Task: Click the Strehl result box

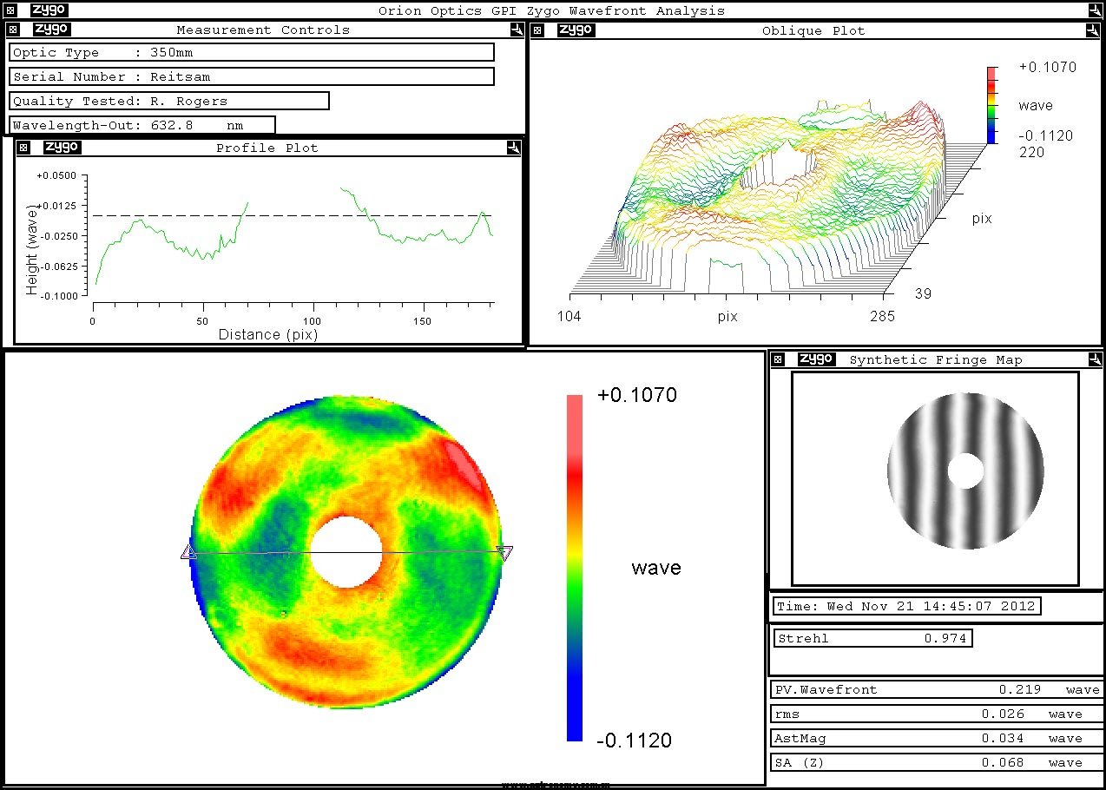Action: coord(872,639)
